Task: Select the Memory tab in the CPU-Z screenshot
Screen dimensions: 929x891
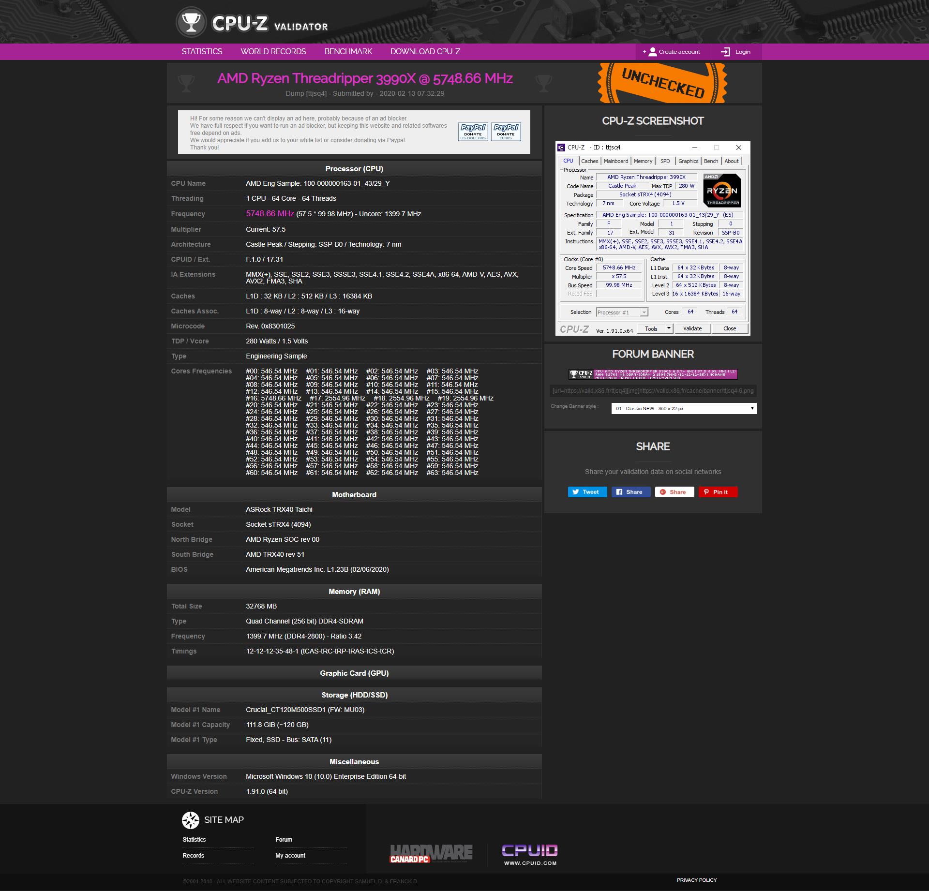Action: [x=643, y=161]
